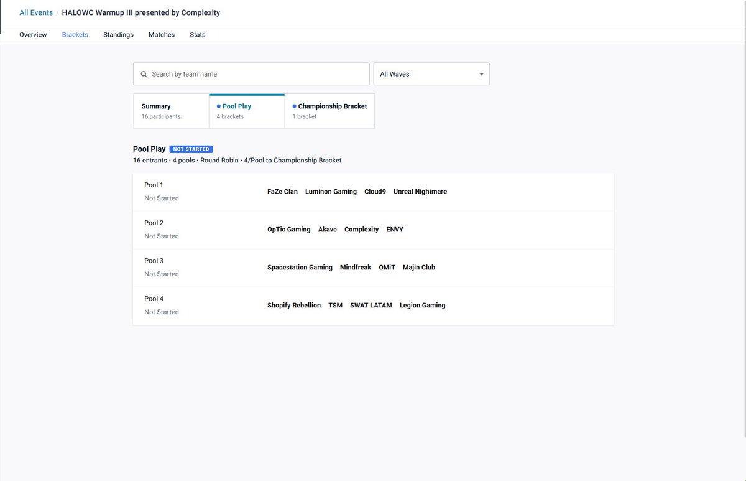746x481 pixels.
Task: Click the 16 entrants details line
Action: 237,161
